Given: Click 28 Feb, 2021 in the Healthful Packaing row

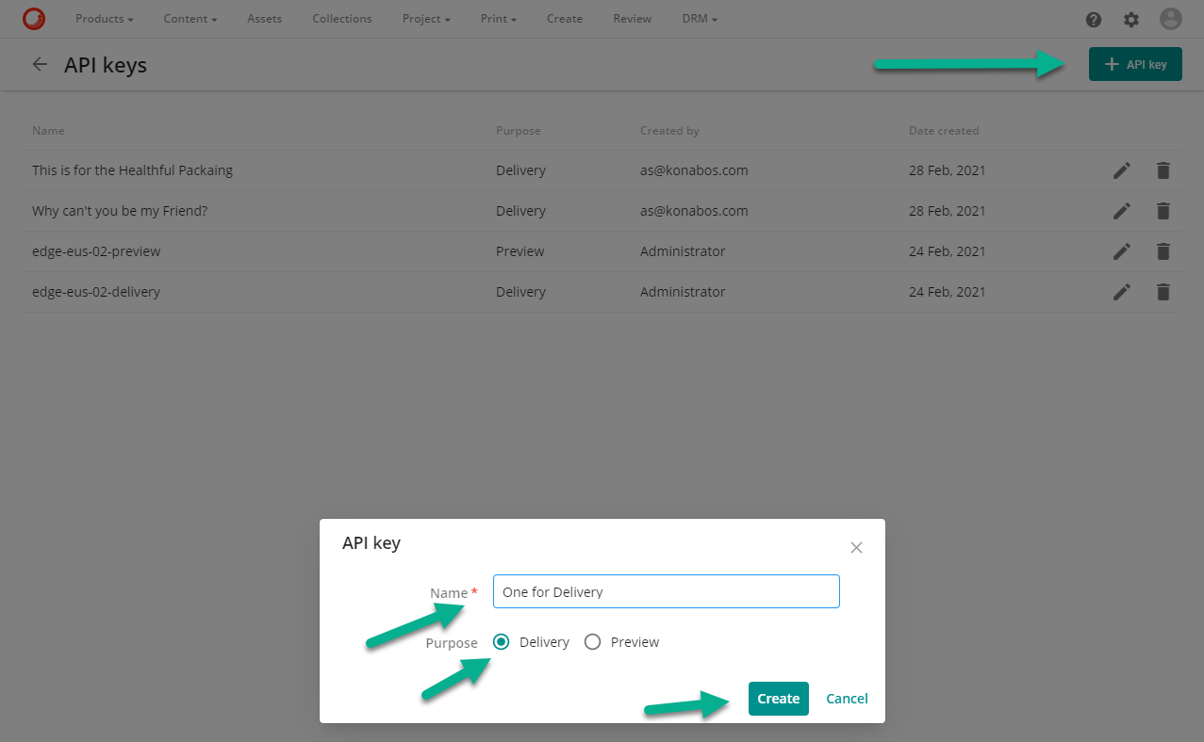Looking at the screenshot, I should (948, 170).
